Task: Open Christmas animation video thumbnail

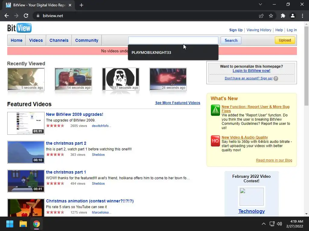Action: click(x=26, y=208)
